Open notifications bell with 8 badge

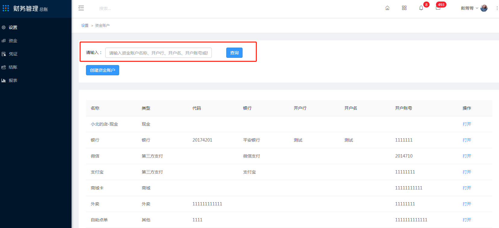[421, 8]
